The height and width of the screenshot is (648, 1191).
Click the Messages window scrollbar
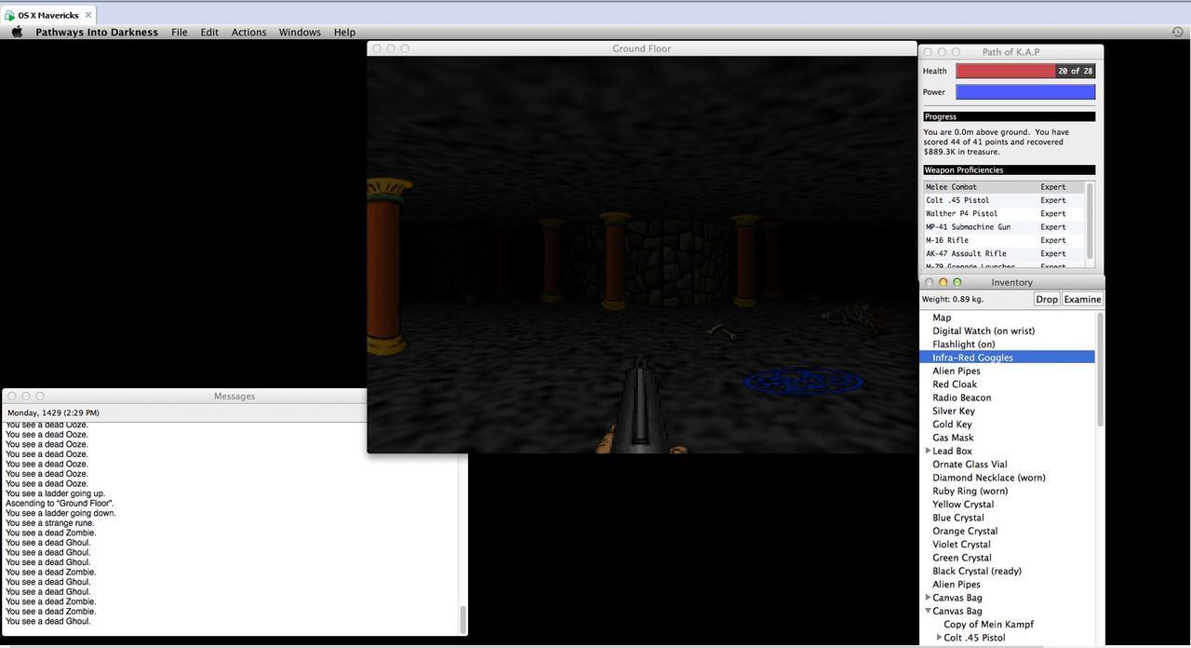462,618
